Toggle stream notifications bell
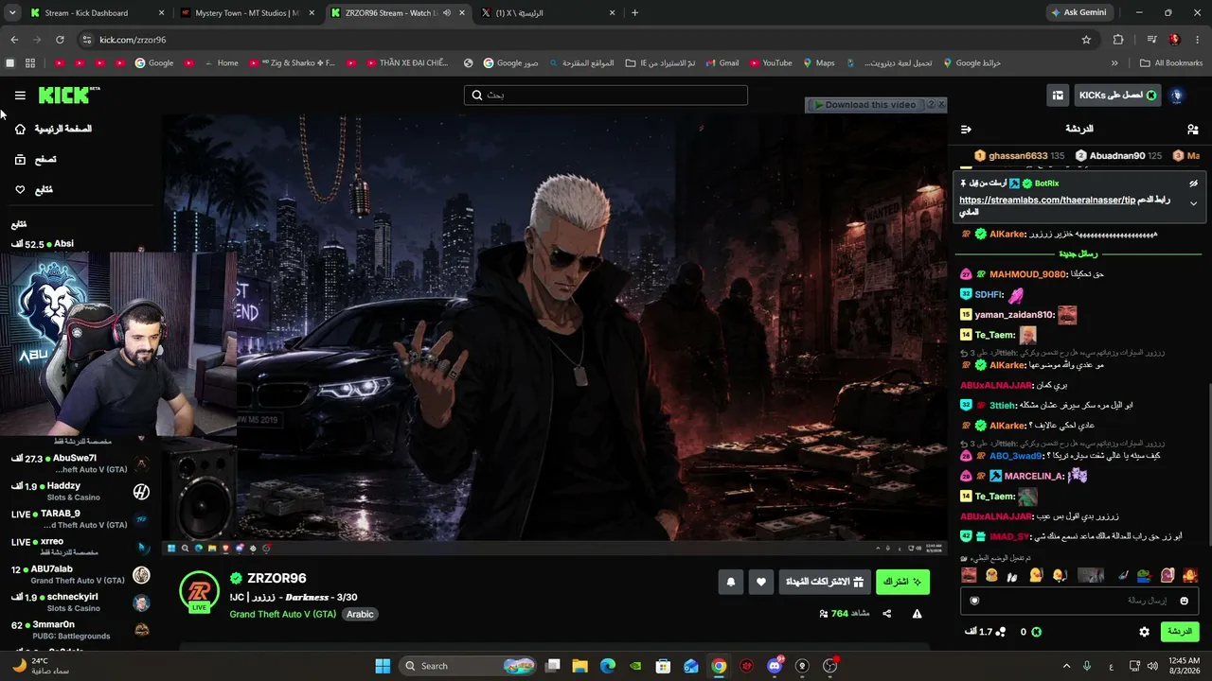Viewport: 1212px width, 681px height. point(731,583)
